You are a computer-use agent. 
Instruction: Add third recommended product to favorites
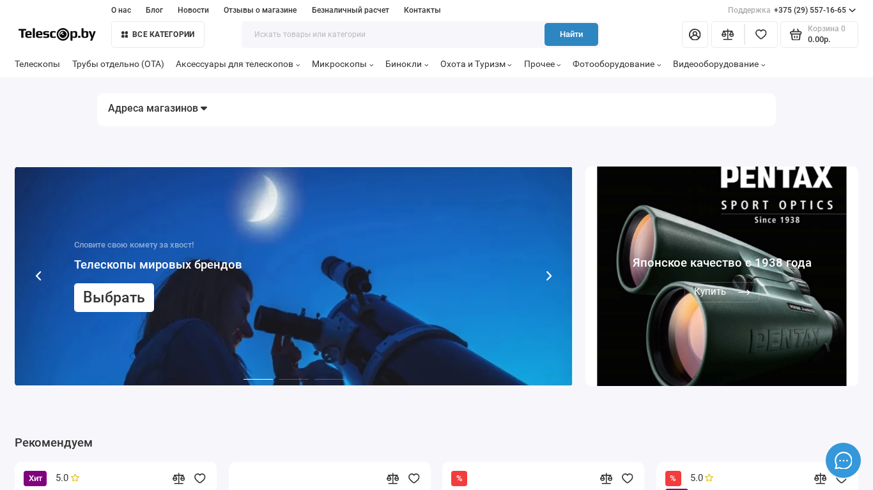tap(628, 479)
